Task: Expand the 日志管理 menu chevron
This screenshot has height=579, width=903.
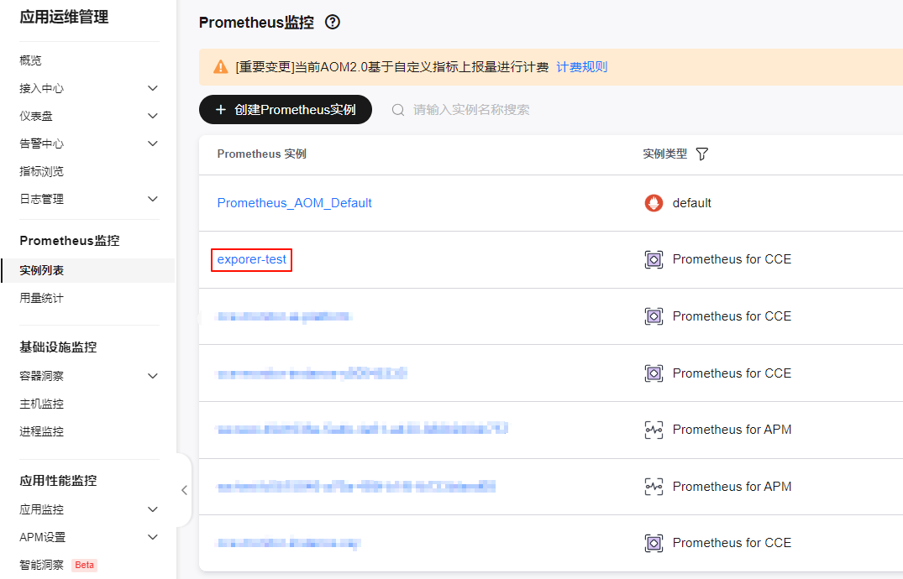Action: pos(153,199)
